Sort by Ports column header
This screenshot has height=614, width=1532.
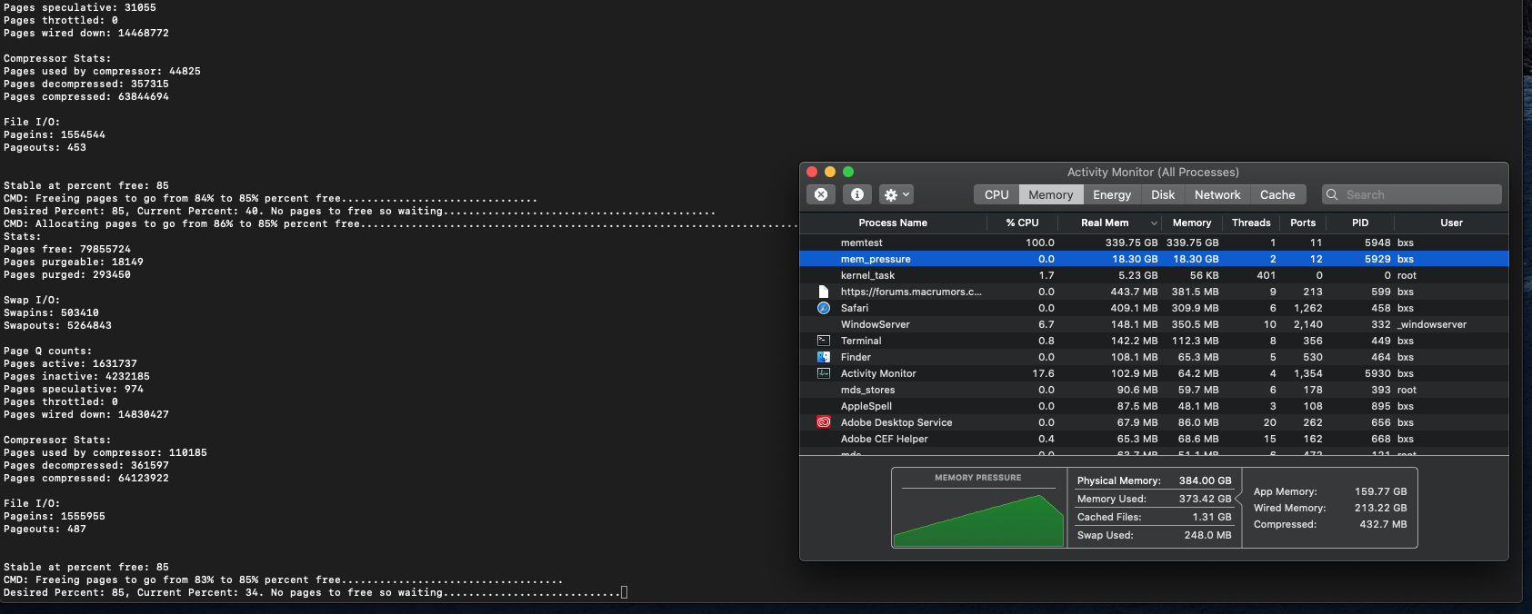[1303, 223]
